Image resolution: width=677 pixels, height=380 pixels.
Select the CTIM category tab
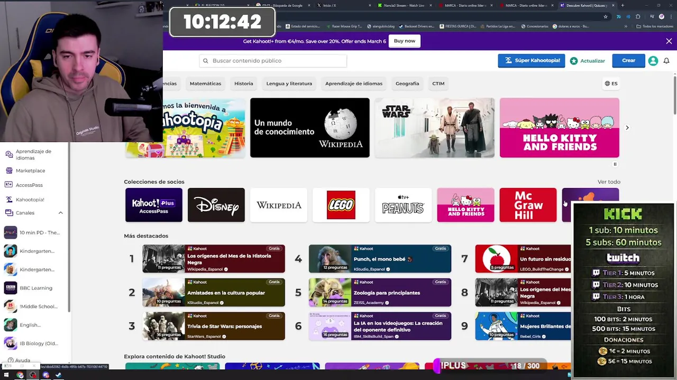coord(438,83)
